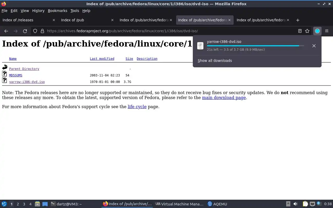The image size is (333, 208).
Task: Toggle reader view icon in the address bar
Action: [300, 31]
